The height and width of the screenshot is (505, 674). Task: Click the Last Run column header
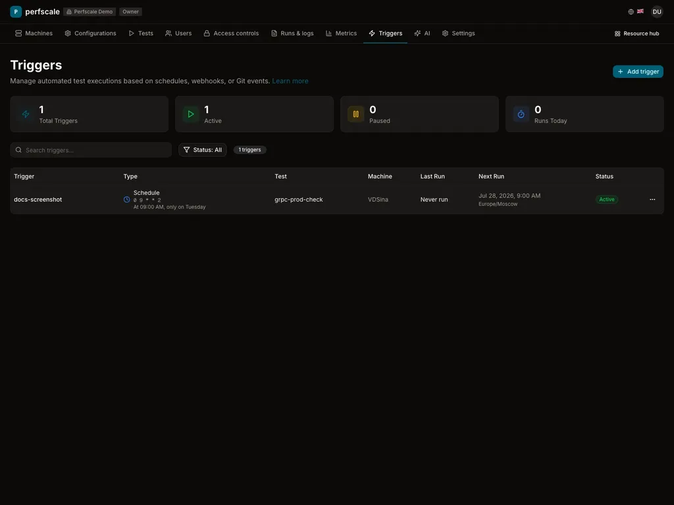pyautogui.click(x=432, y=176)
